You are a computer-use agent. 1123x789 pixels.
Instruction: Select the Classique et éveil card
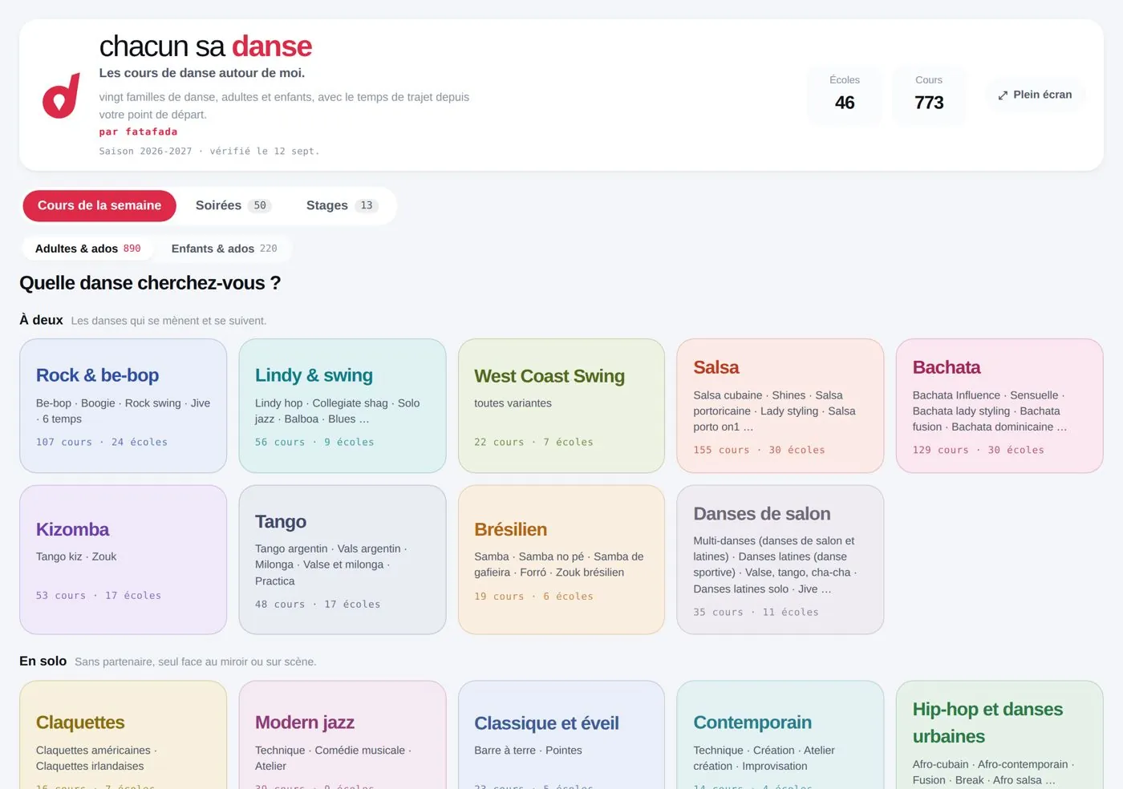[561, 735]
